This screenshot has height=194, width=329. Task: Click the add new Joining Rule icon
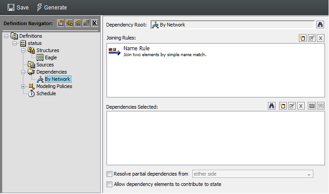pyautogui.click(x=302, y=38)
